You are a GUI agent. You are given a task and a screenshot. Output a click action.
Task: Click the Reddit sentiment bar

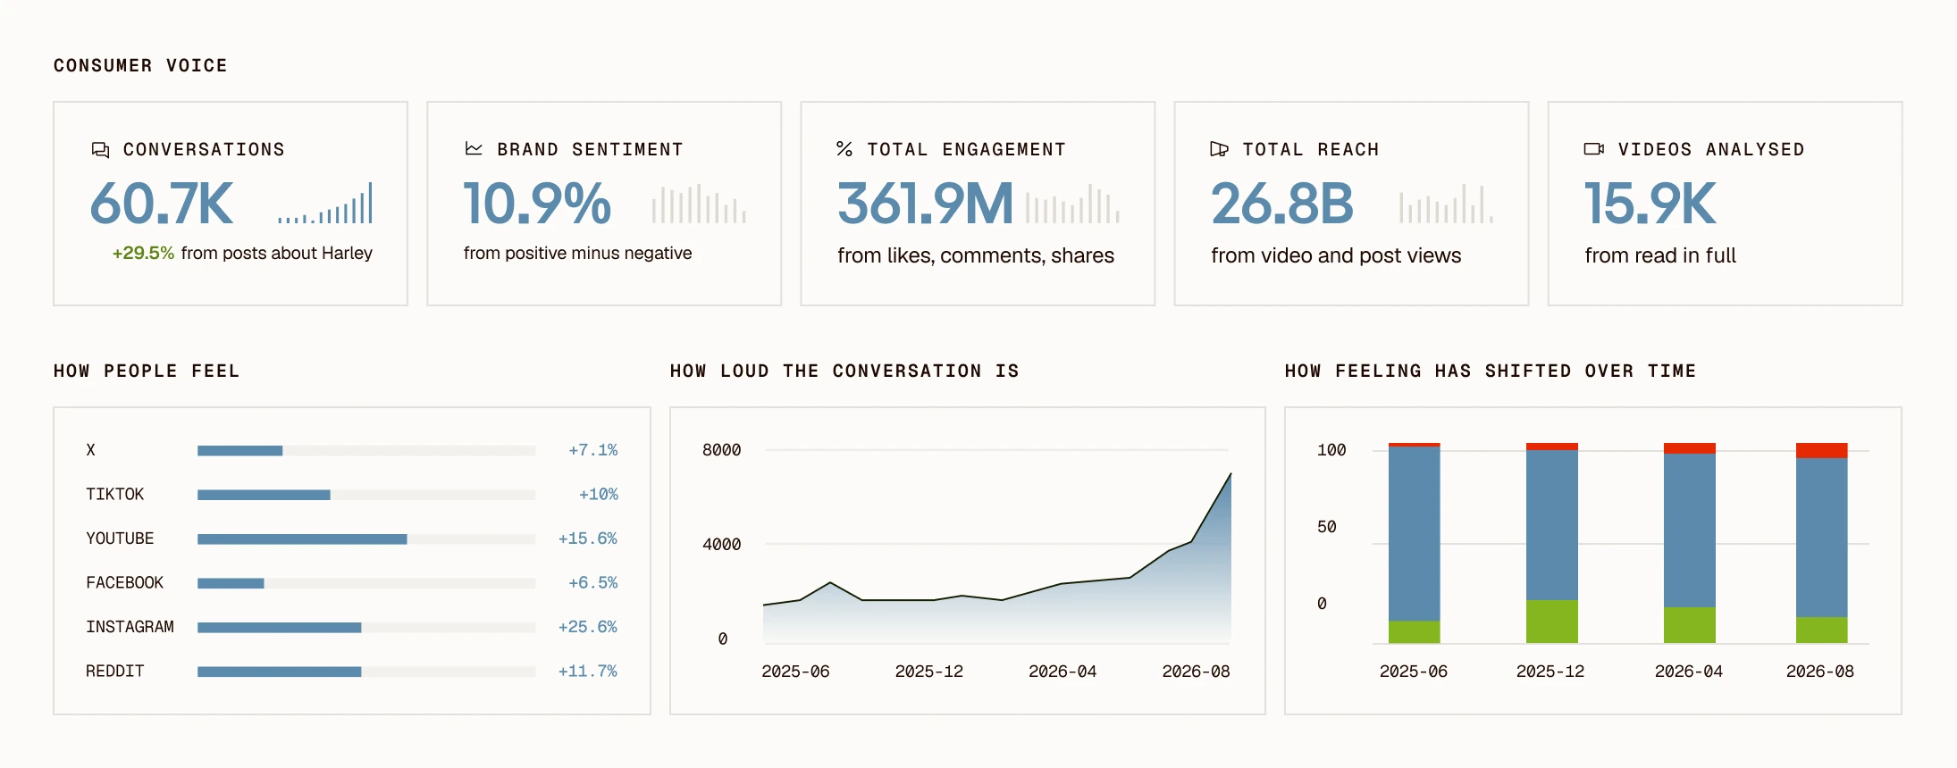[x=366, y=672]
